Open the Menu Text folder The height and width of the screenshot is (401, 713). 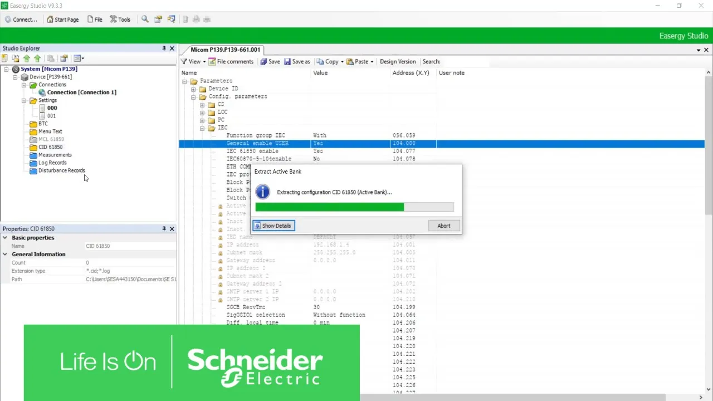pos(50,131)
